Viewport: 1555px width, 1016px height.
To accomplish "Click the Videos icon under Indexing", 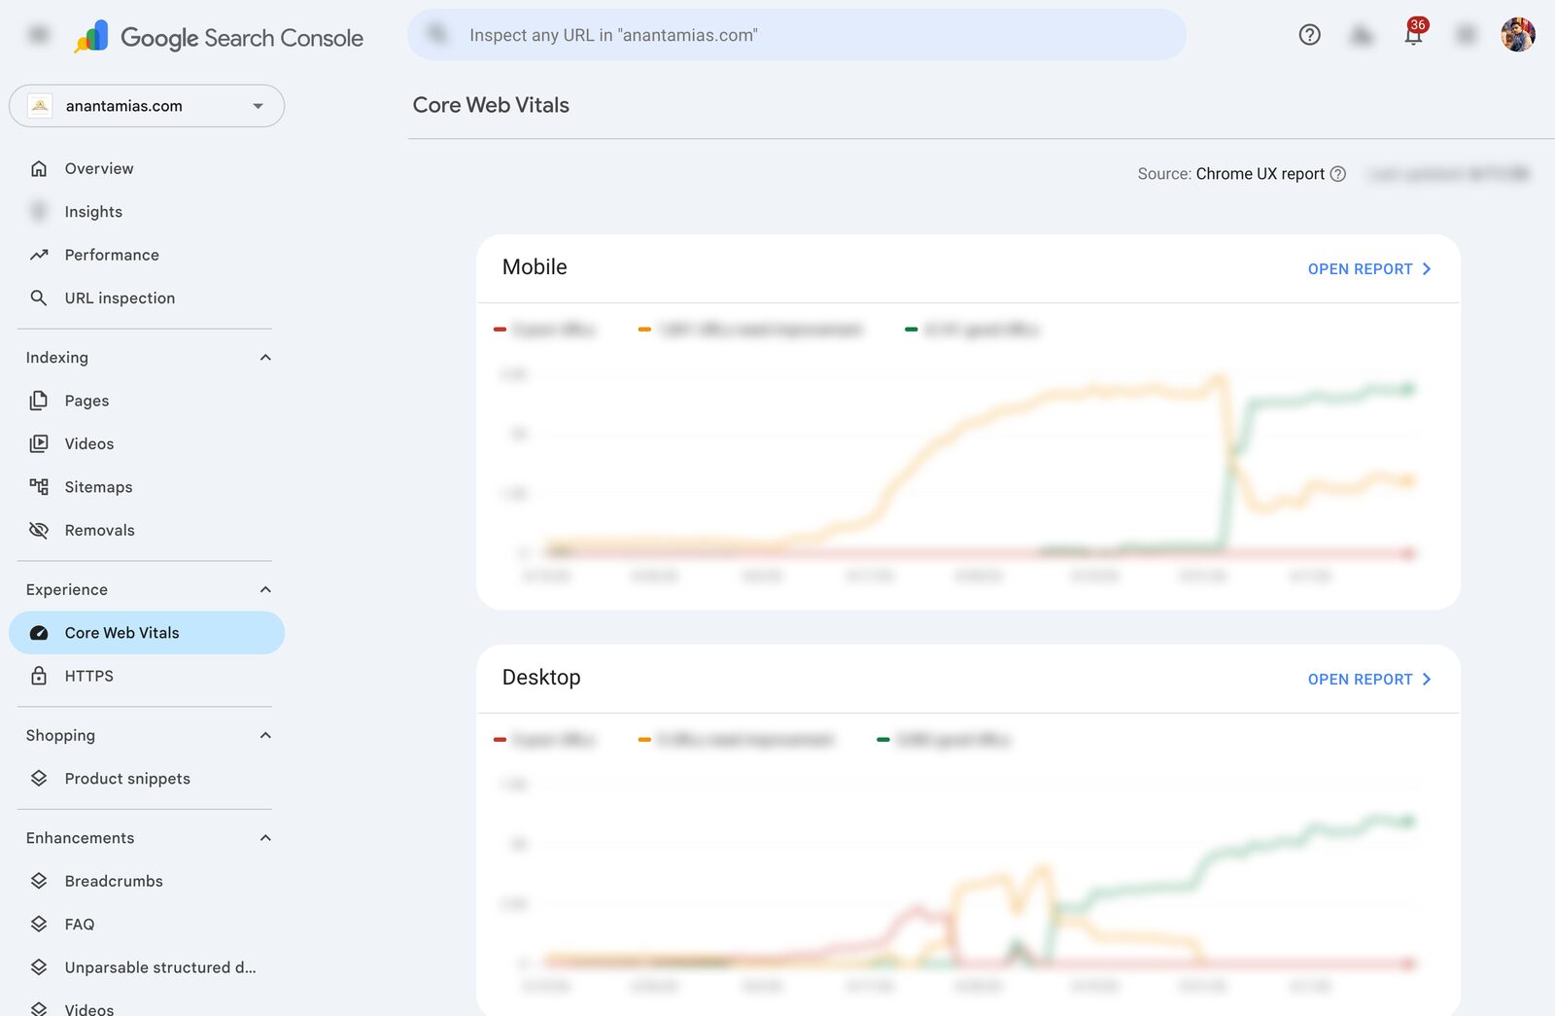I will click(39, 443).
